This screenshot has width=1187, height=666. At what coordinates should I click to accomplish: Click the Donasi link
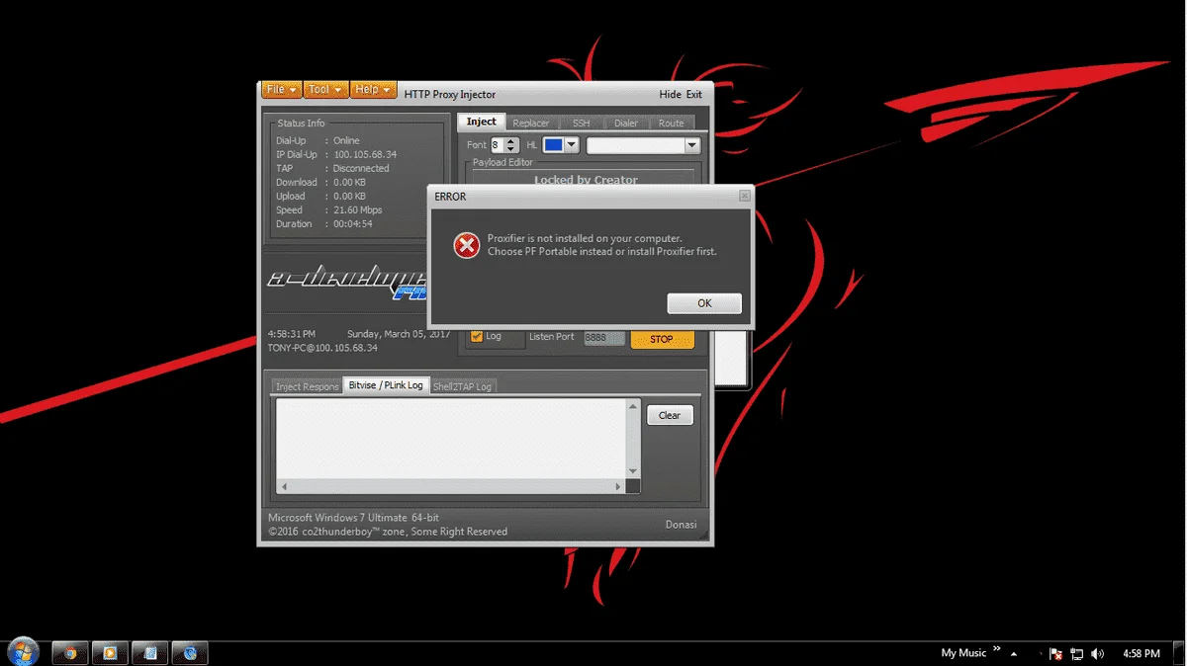(681, 524)
